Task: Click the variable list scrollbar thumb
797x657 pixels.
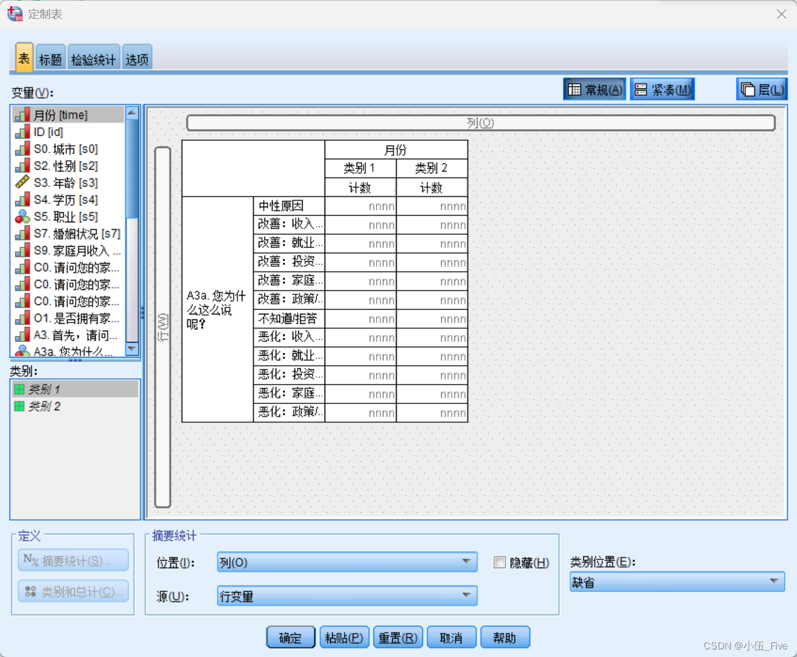Action: pyautogui.click(x=132, y=169)
